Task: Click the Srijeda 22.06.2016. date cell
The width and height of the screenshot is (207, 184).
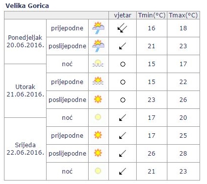Action: [25, 149]
